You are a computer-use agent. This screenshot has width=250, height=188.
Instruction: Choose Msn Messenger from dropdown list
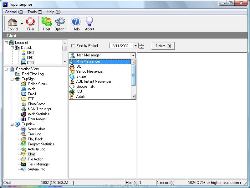click(x=100, y=61)
